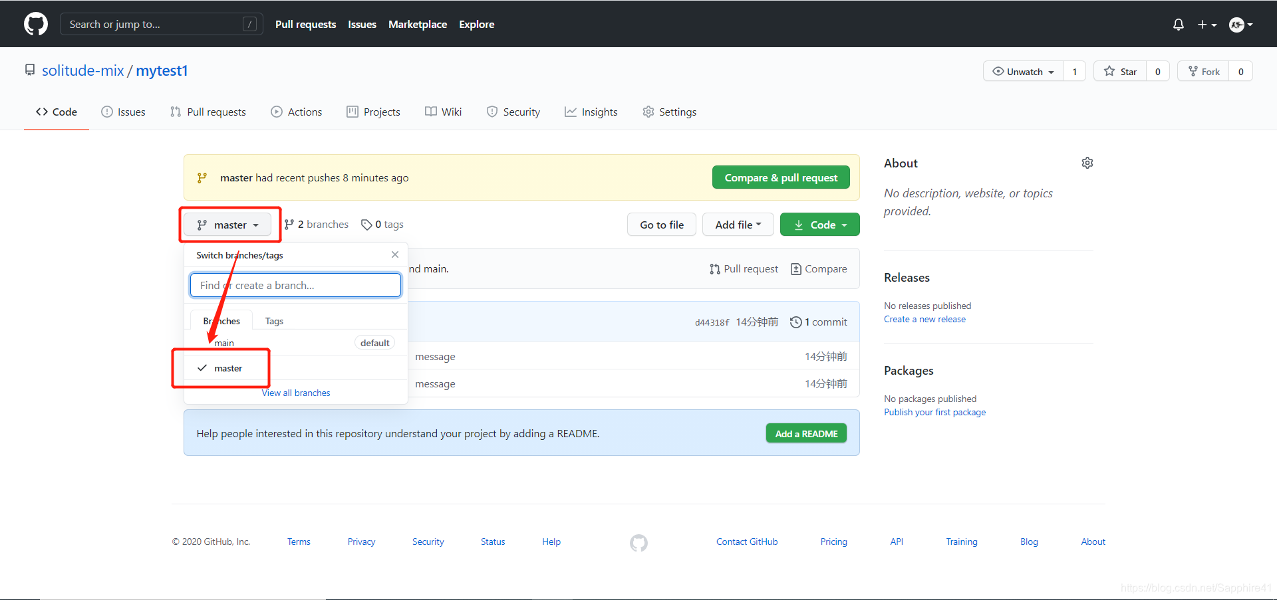Expand the plus create-new menu

point(1206,25)
